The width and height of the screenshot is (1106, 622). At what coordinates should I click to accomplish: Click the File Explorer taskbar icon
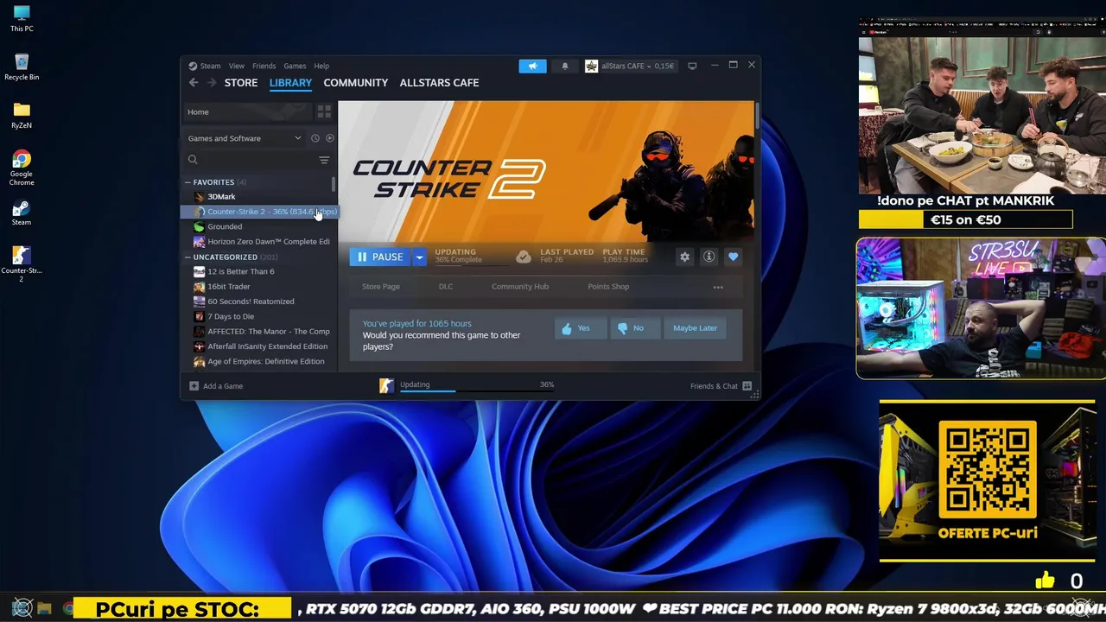(x=45, y=609)
